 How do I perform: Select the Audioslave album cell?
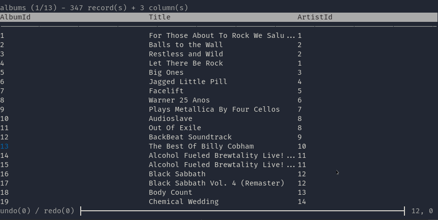click(x=171, y=118)
